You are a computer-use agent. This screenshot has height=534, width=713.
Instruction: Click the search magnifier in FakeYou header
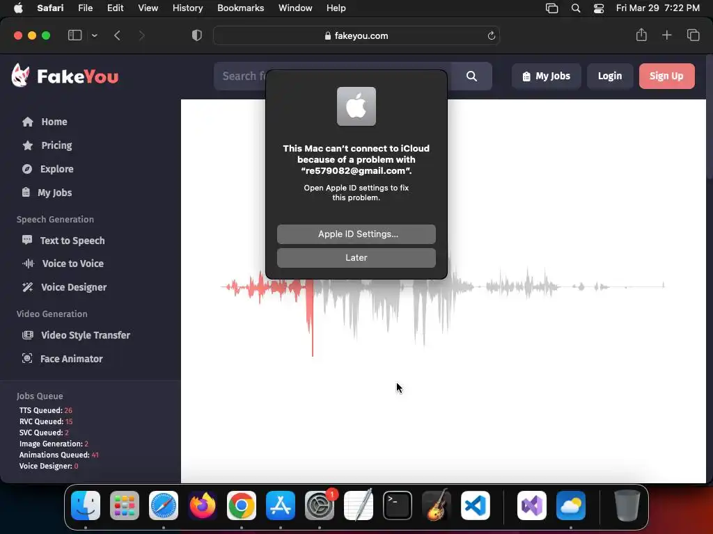(x=471, y=76)
